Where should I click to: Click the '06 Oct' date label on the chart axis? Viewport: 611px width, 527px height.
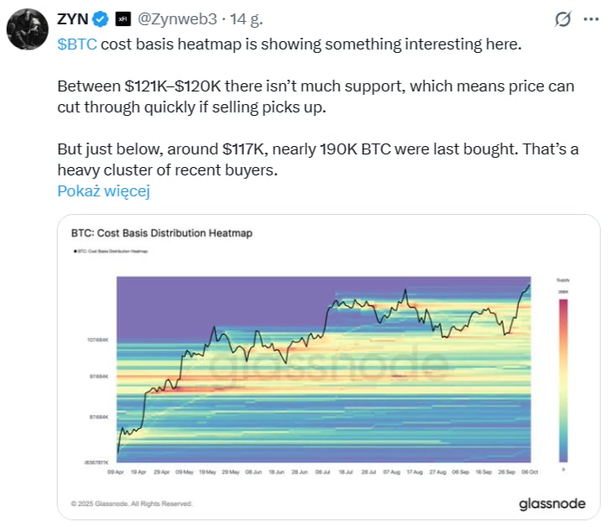pos(530,472)
